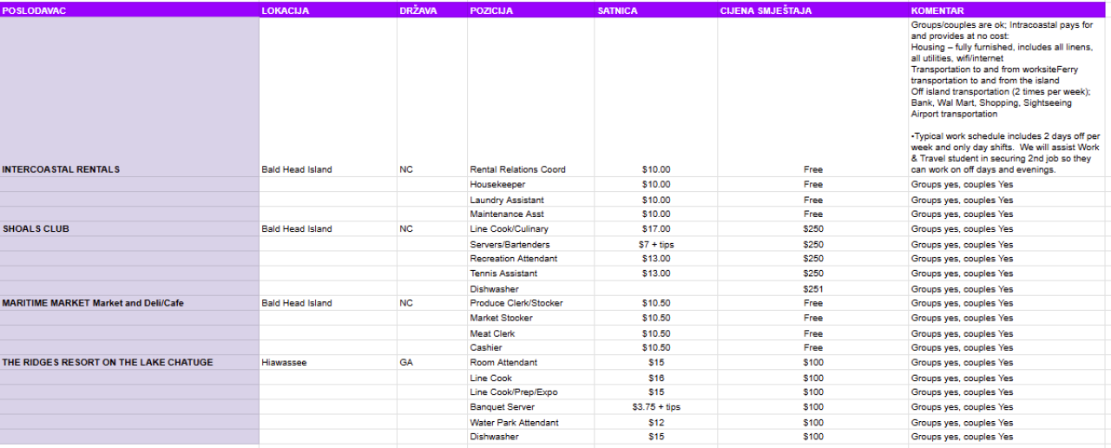
Task: Select NC in the Maritime Market row
Action: 432,304
